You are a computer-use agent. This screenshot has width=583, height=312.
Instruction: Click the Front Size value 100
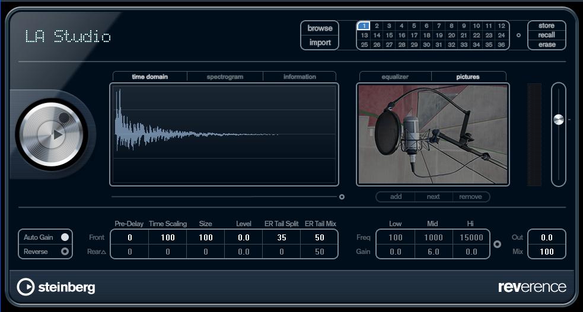point(206,237)
